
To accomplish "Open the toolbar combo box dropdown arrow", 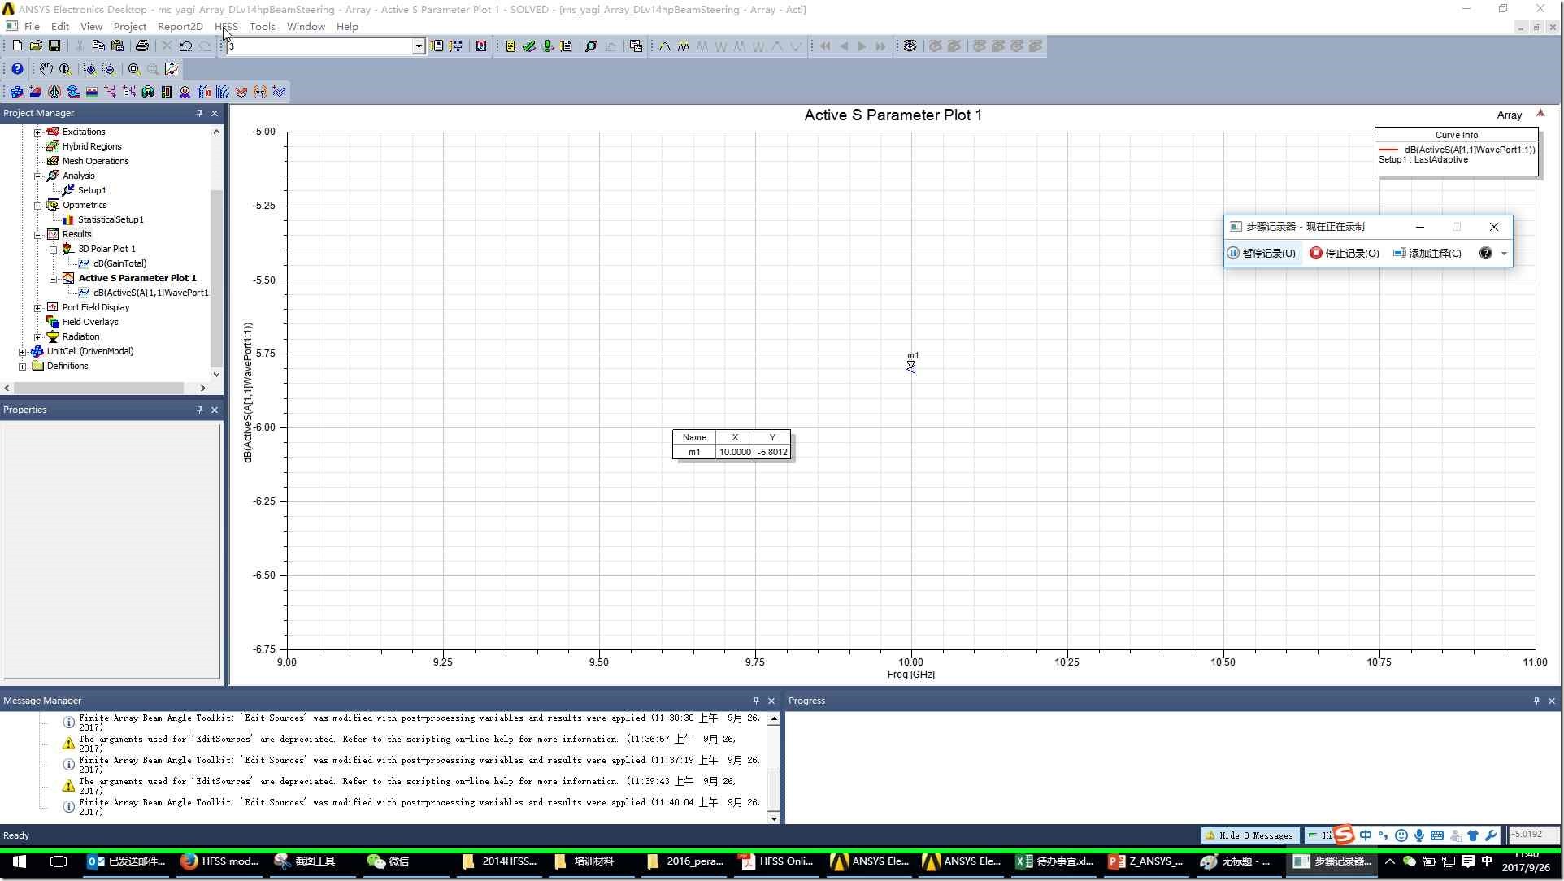I will click(x=418, y=46).
